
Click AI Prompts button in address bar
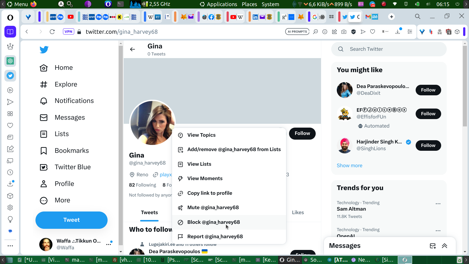coord(297,32)
